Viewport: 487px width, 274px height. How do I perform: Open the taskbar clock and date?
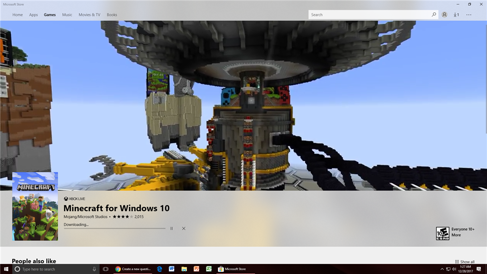[465, 269]
